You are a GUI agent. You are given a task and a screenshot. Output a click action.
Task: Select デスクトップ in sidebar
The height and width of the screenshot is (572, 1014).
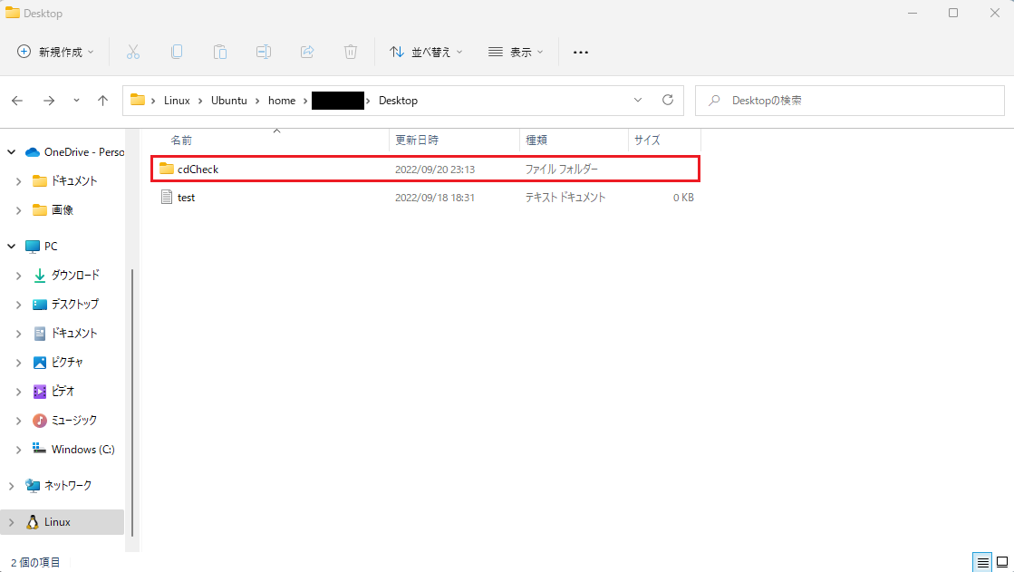pos(66,304)
